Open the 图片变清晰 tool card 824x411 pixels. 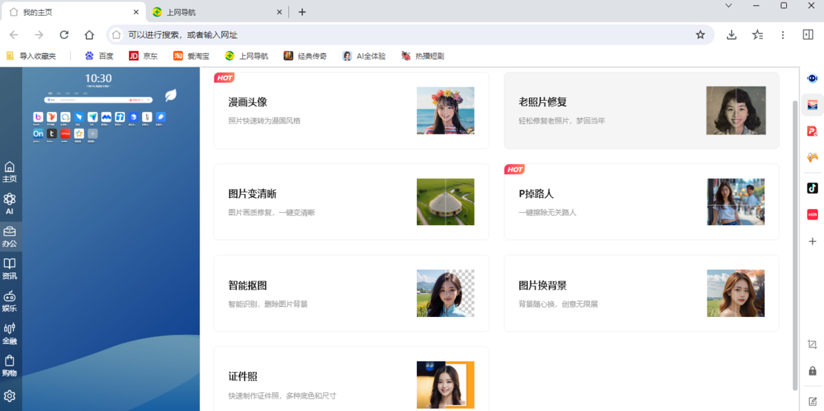point(352,202)
